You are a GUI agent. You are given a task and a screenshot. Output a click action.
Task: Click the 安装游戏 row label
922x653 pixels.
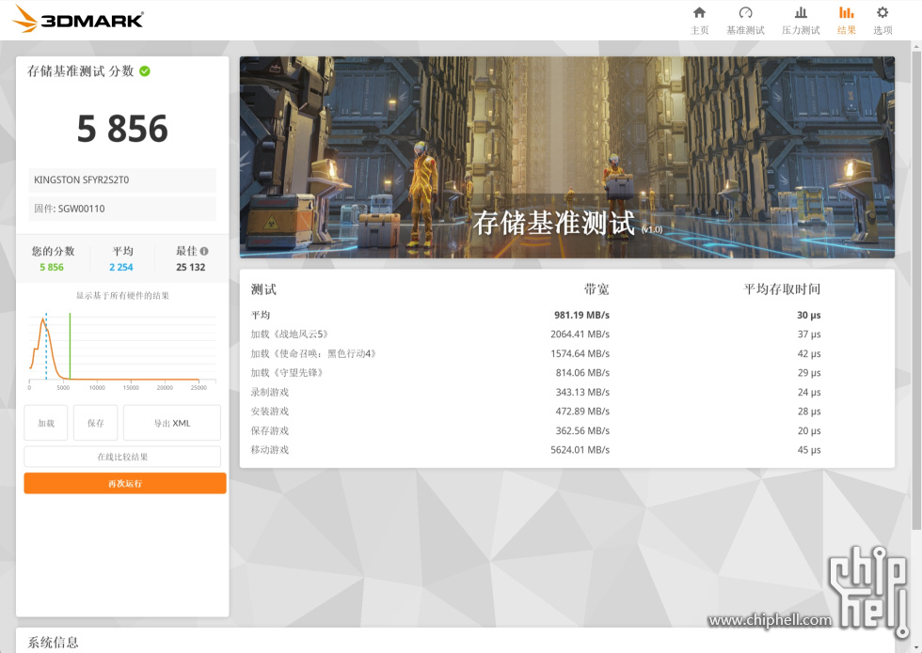pos(270,412)
